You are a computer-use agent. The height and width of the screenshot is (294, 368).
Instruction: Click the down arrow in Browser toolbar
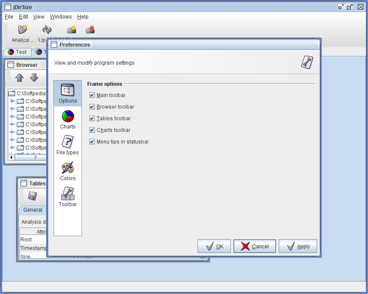(34, 78)
